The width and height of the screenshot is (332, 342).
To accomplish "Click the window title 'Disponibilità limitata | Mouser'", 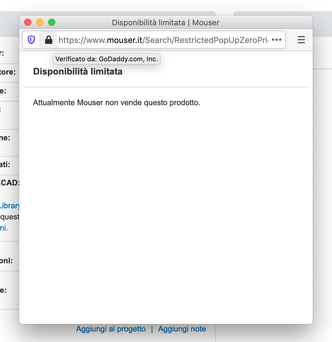I will coord(165,23).
